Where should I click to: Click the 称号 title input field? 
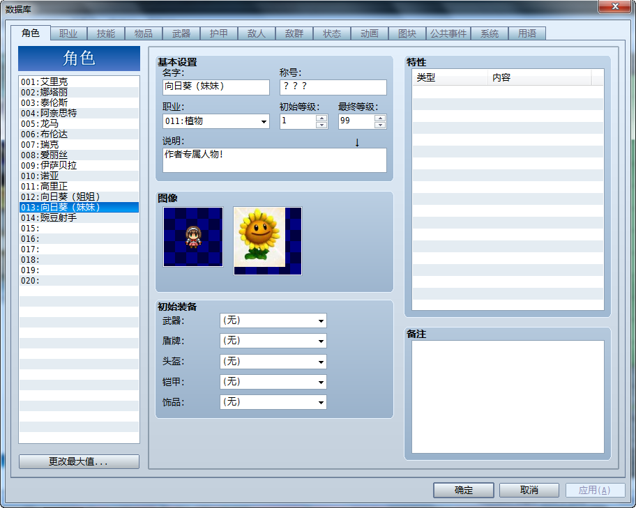[333, 87]
